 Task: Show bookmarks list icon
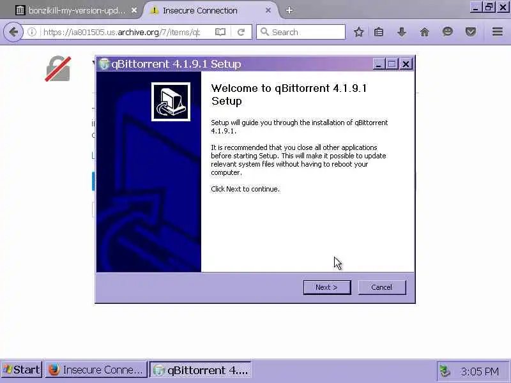point(379,32)
